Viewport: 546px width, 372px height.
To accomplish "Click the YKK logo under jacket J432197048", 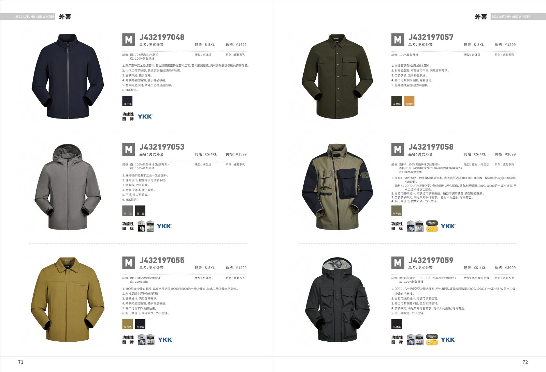I will [x=145, y=117].
